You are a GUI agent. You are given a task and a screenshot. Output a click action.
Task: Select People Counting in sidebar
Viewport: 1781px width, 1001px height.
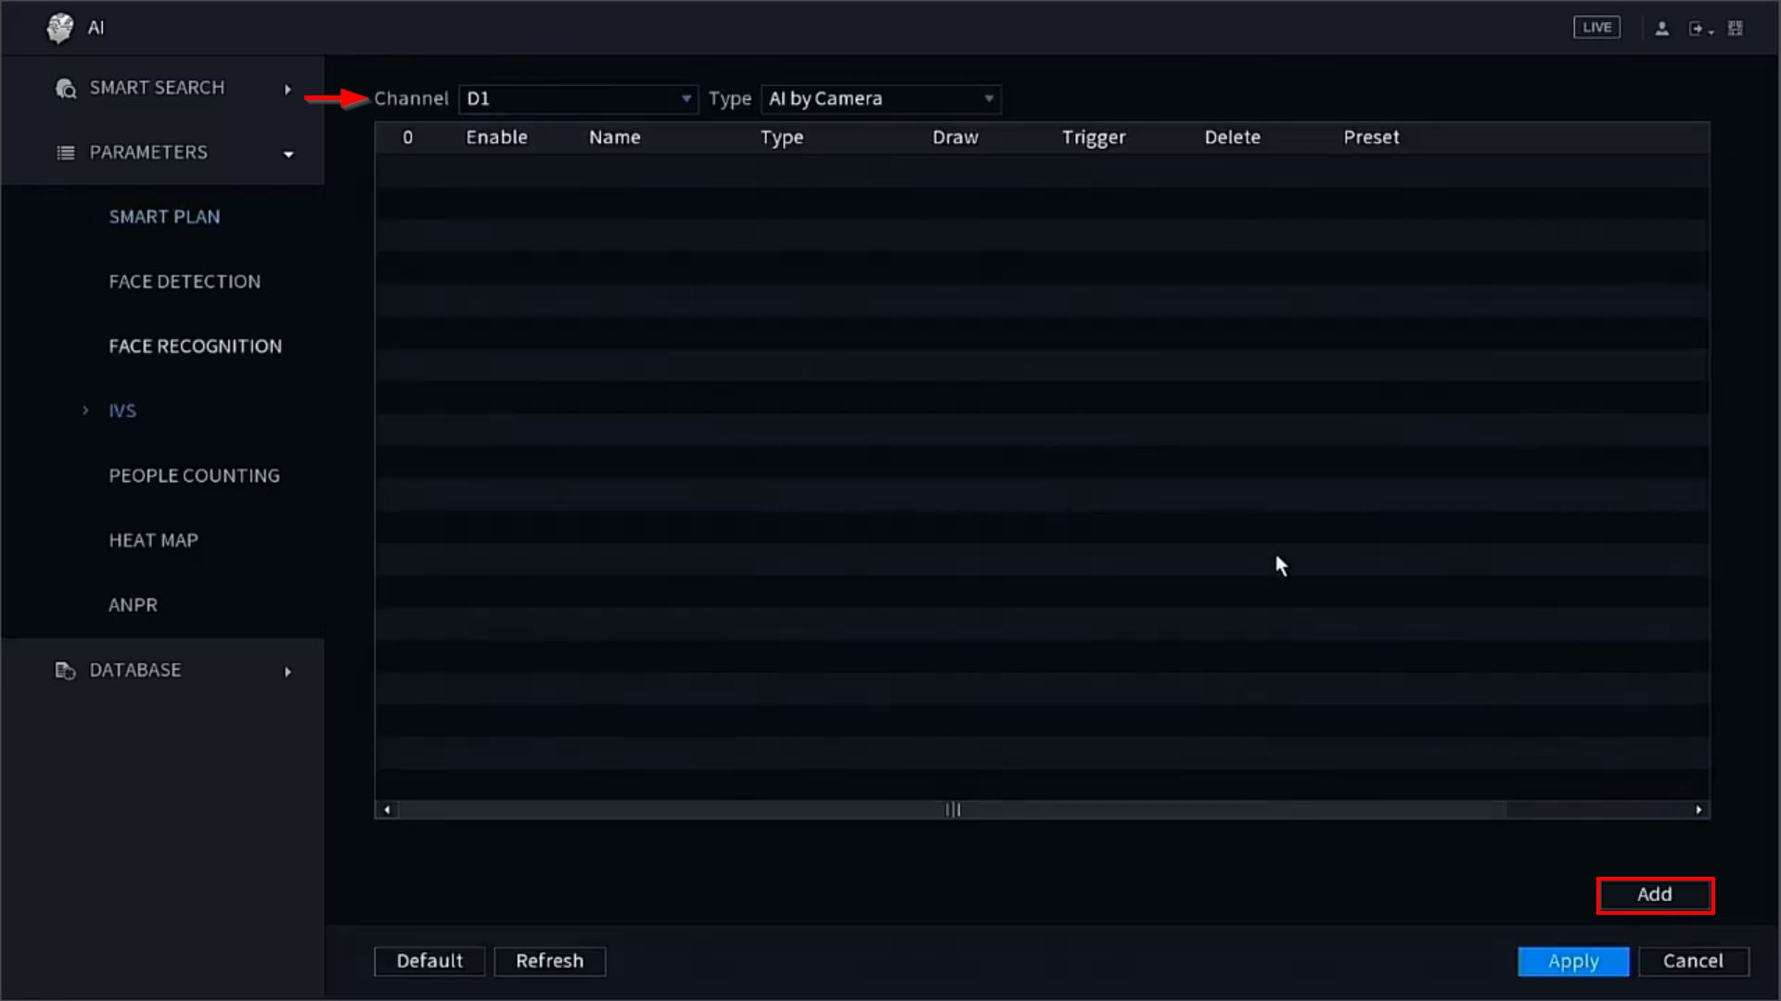click(194, 475)
